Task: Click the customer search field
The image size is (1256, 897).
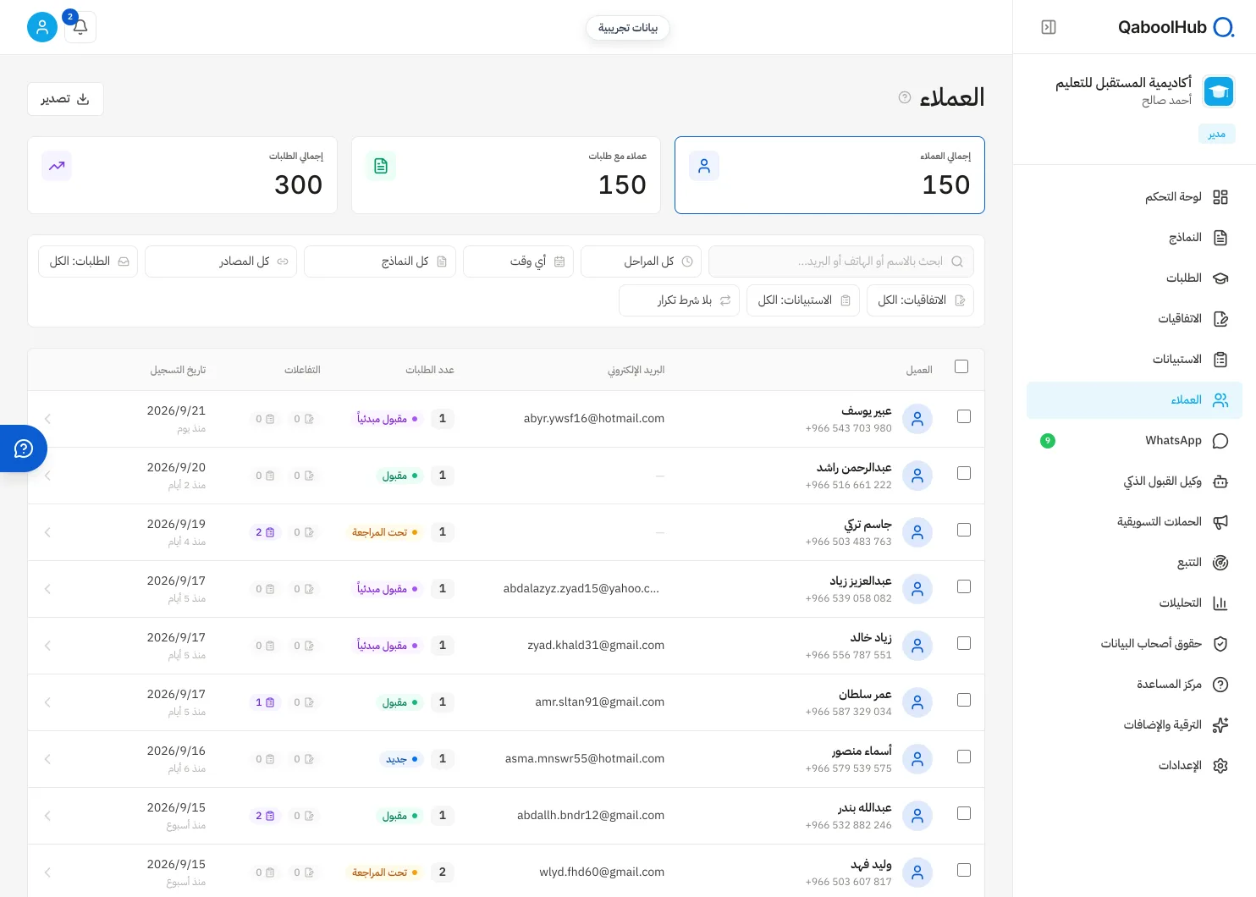Action: (841, 261)
